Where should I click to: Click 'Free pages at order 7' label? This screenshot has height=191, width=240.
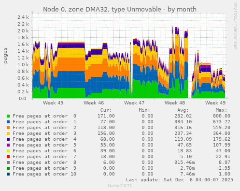44,157
